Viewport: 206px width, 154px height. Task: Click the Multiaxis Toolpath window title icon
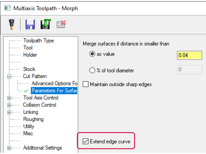tap(7, 8)
